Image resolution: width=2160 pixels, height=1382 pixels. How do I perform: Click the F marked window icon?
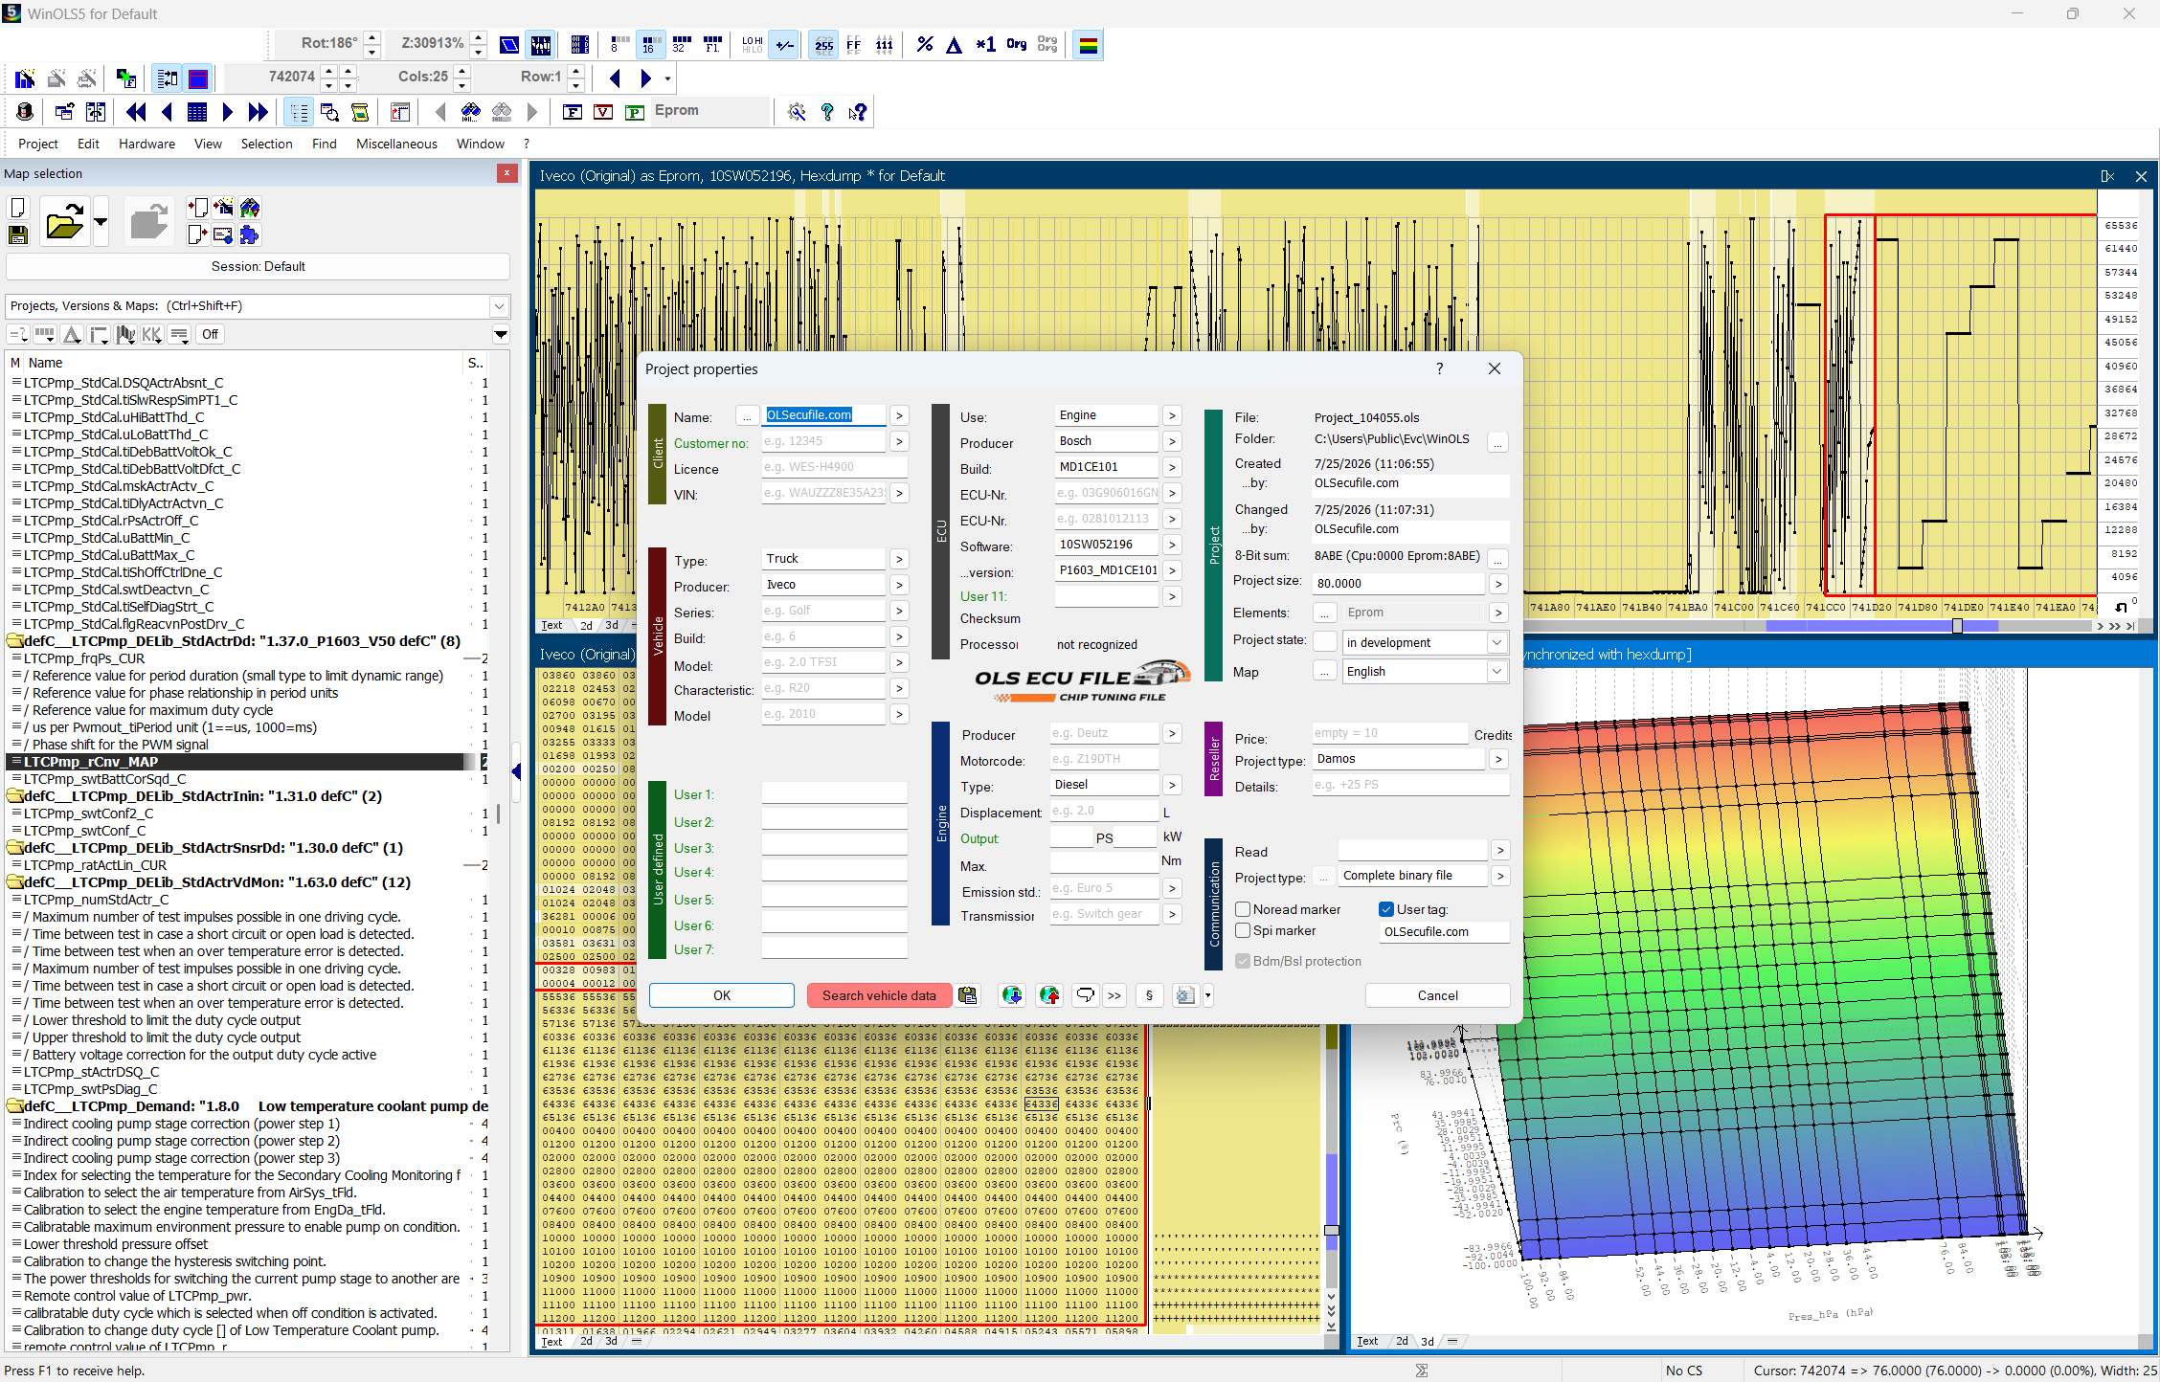(573, 112)
